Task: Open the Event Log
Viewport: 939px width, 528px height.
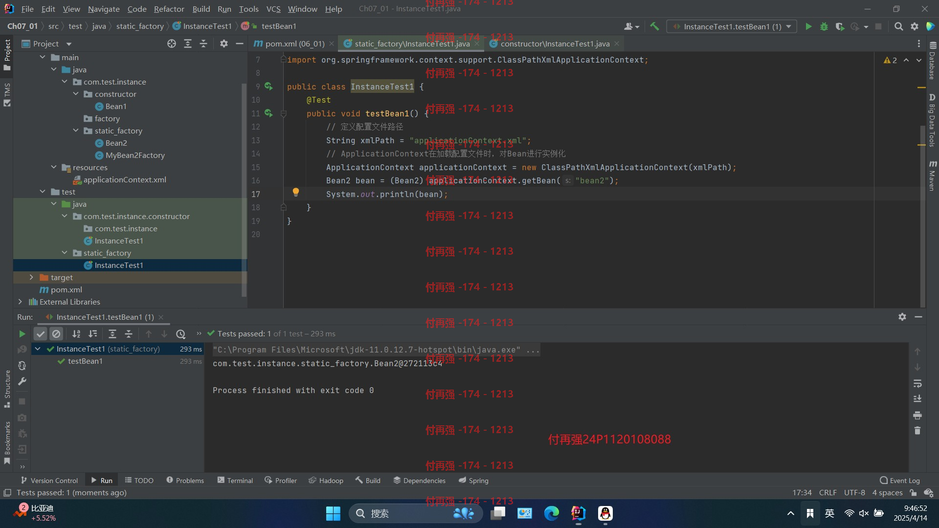Action: [x=900, y=481]
